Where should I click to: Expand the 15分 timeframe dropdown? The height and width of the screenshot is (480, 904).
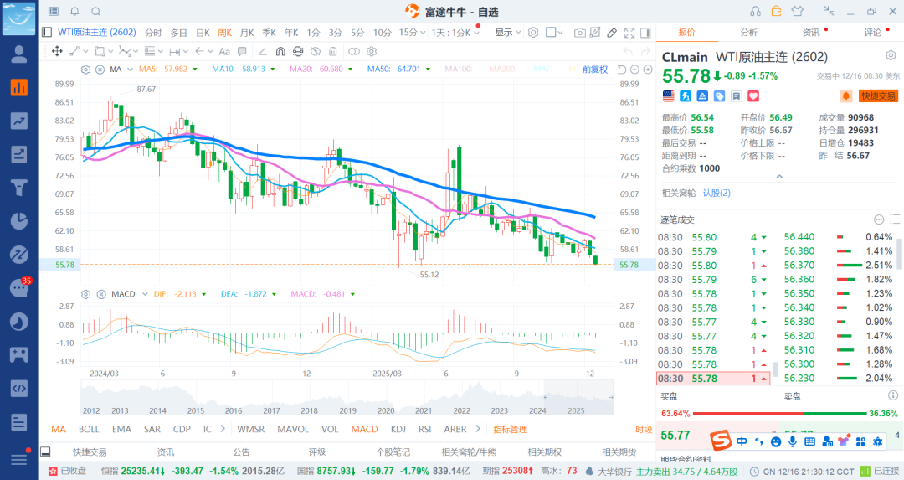[x=424, y=33]
